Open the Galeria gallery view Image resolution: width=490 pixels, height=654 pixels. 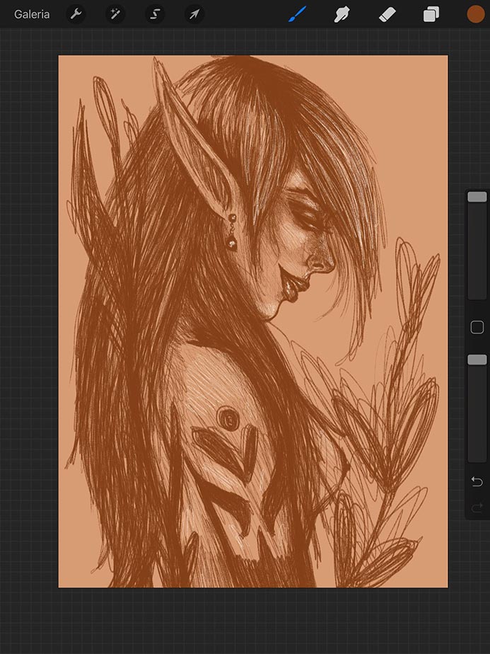click(32, 14)
